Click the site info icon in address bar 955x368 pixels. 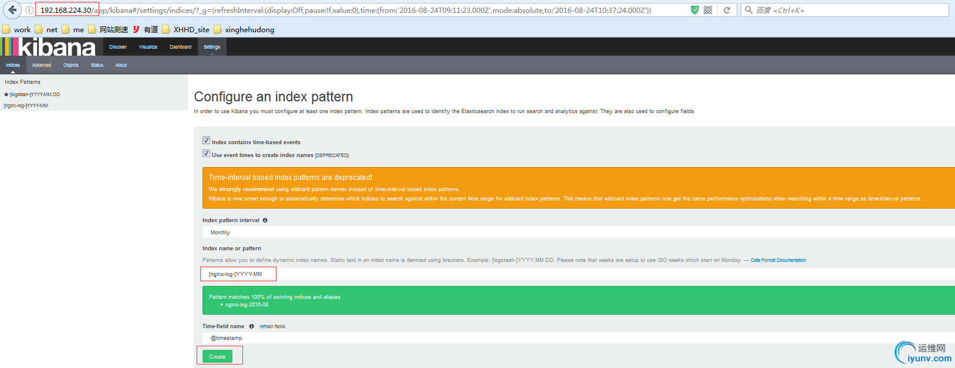(x=29, y=10)
